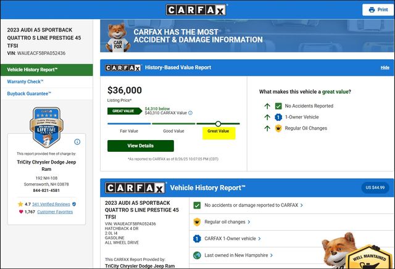Click the Good Value green bar
Screen dimensions: 395x269
pos(173,123)
